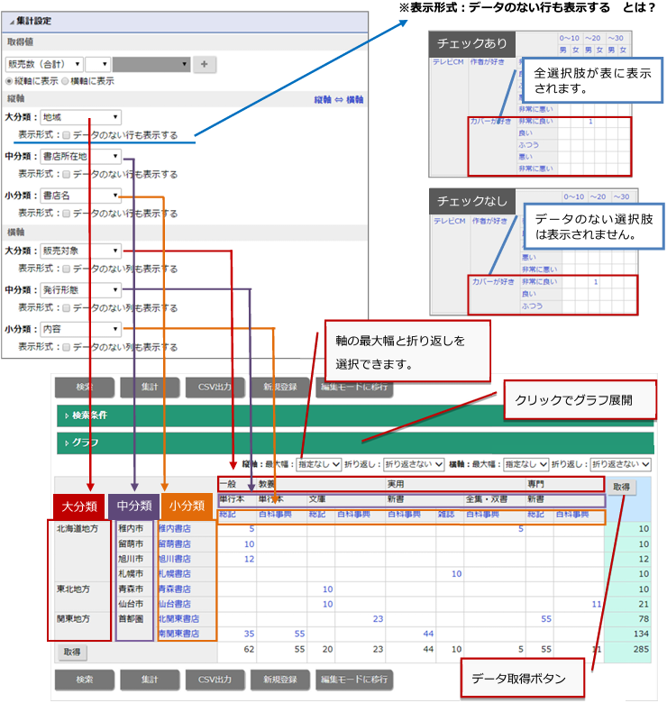Click the top CSV出力 button

(x=215, y=388)
